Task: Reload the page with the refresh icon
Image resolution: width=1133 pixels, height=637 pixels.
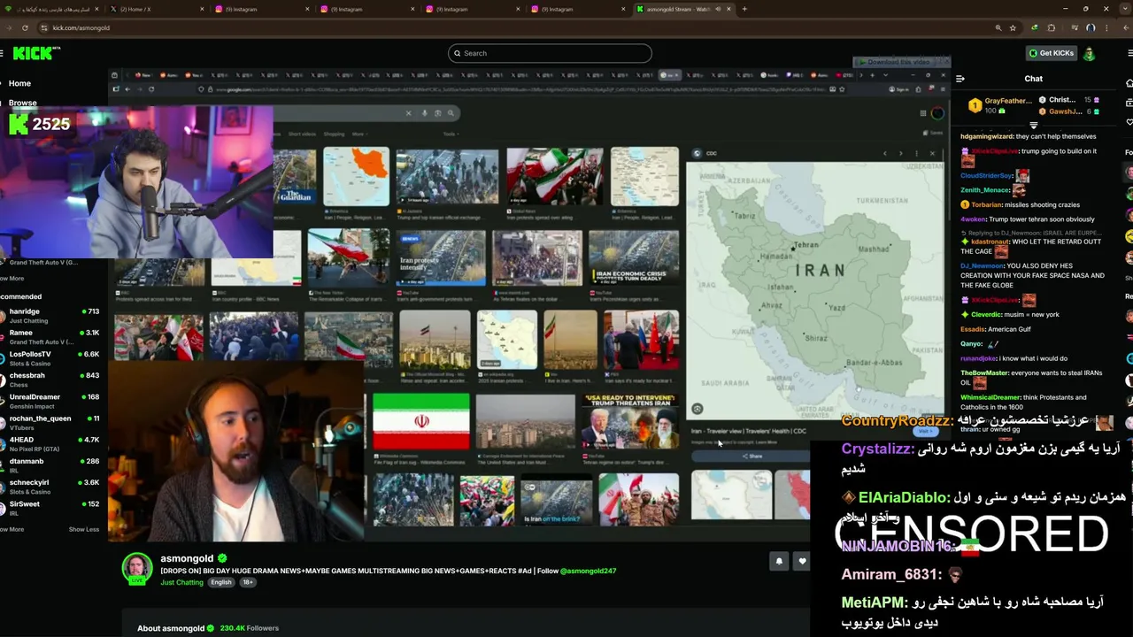Action: [x=25, y=27]
